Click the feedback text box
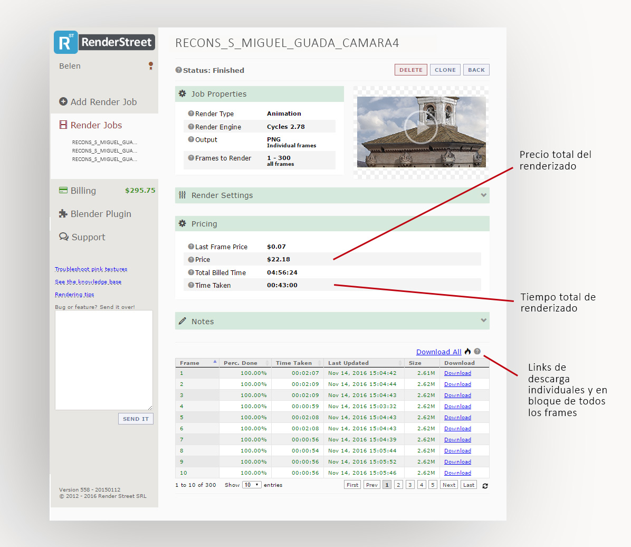 coord(104,360)
